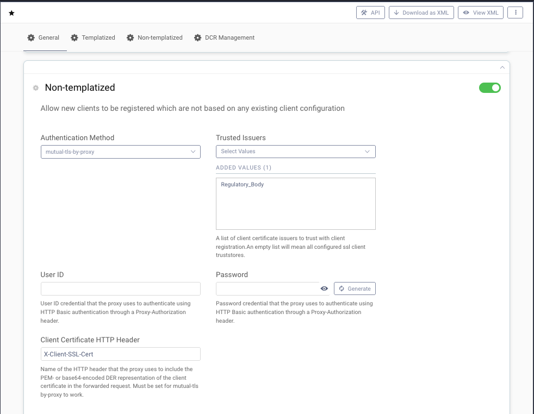Open the Trusted Issuers Select Values dropdown

pos(295,152)
